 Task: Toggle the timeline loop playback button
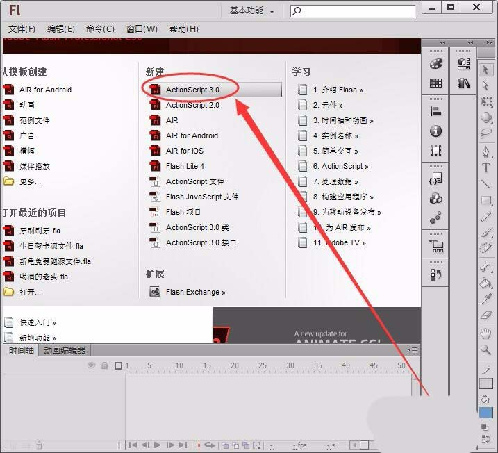click(210, 445)
